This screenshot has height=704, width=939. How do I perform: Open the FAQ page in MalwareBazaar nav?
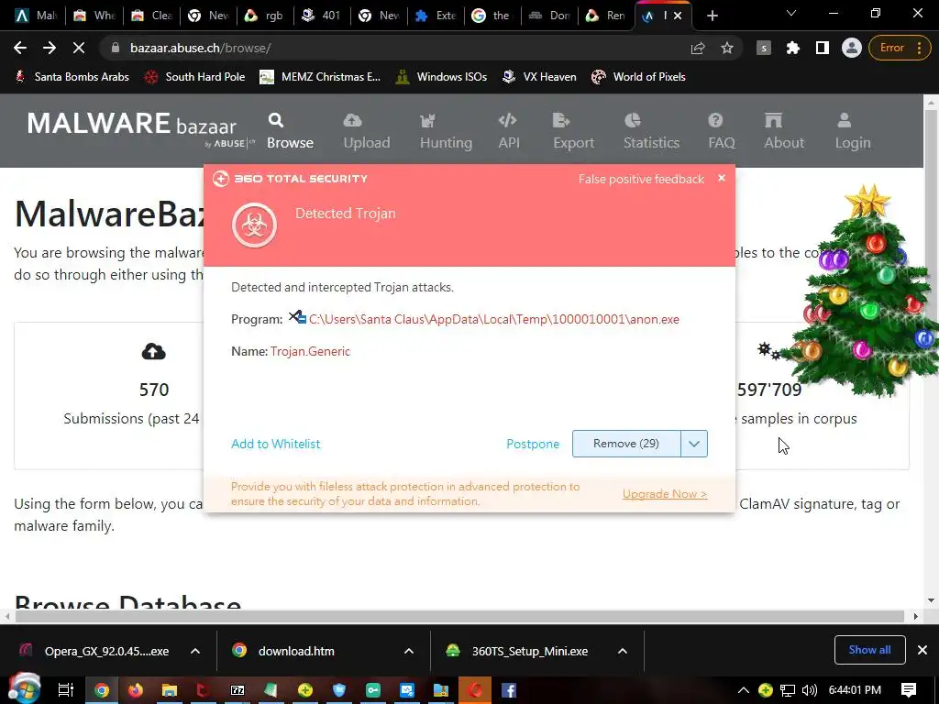coord(721,131)
